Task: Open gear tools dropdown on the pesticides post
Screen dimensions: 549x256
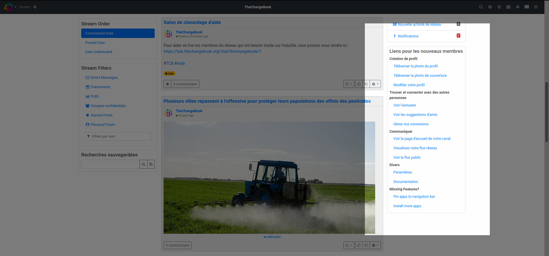Action: click(x=375, y=245)
